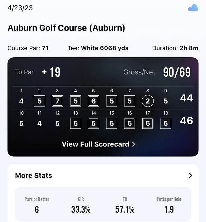
Task: Select hole 18 boxed score 5
Action: tap(166, 123)
